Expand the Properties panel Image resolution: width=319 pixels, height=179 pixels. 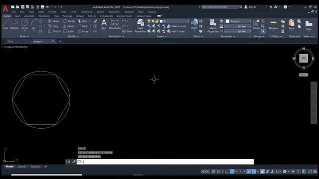click(x=228, y=36)
